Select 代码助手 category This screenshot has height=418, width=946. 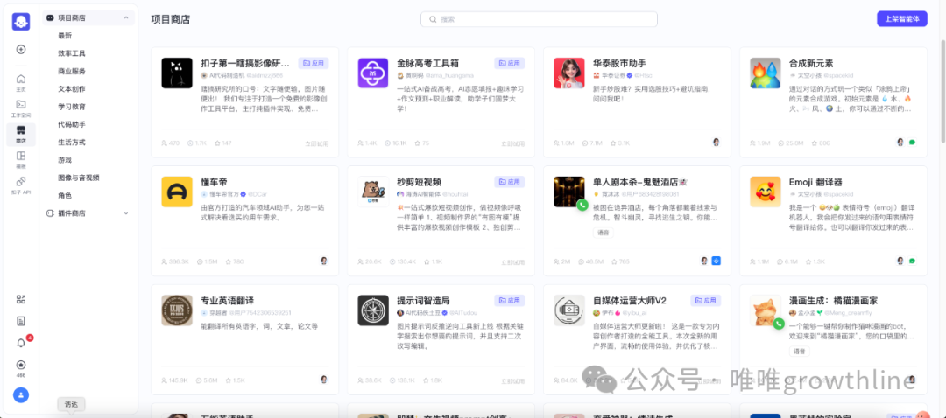[x=72, y=125]
